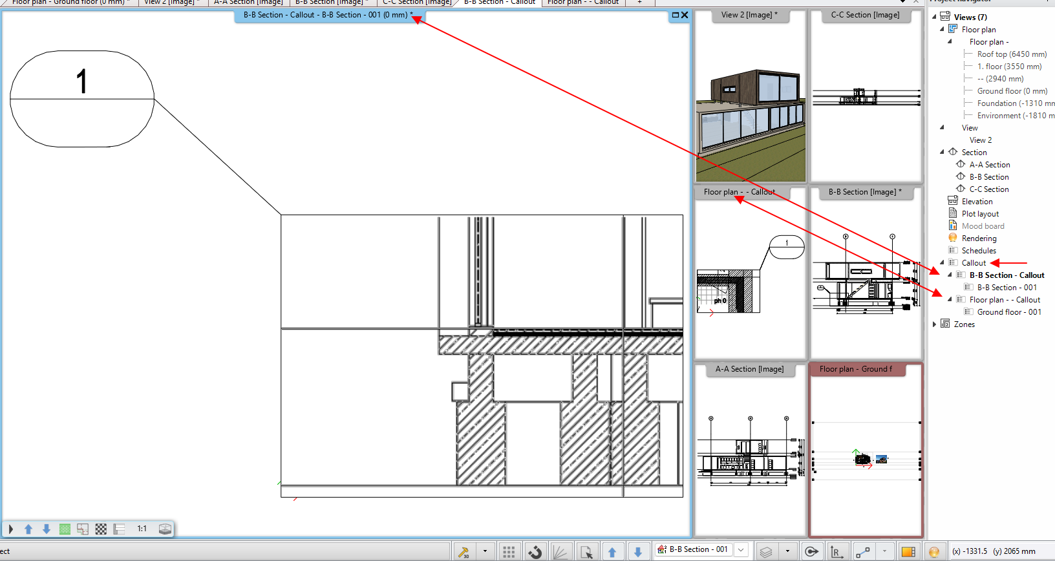Click the grid dots icon in status bar
The height and width of the screenshot is (561, 1055).
click(x=509, y=551)
